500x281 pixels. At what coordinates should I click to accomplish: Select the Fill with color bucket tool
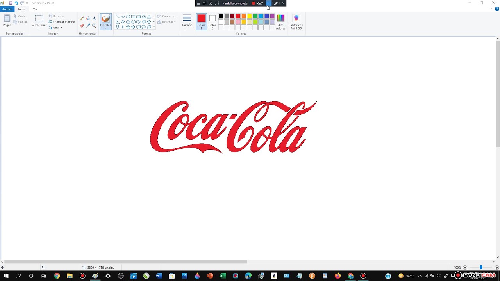(88, 18)
